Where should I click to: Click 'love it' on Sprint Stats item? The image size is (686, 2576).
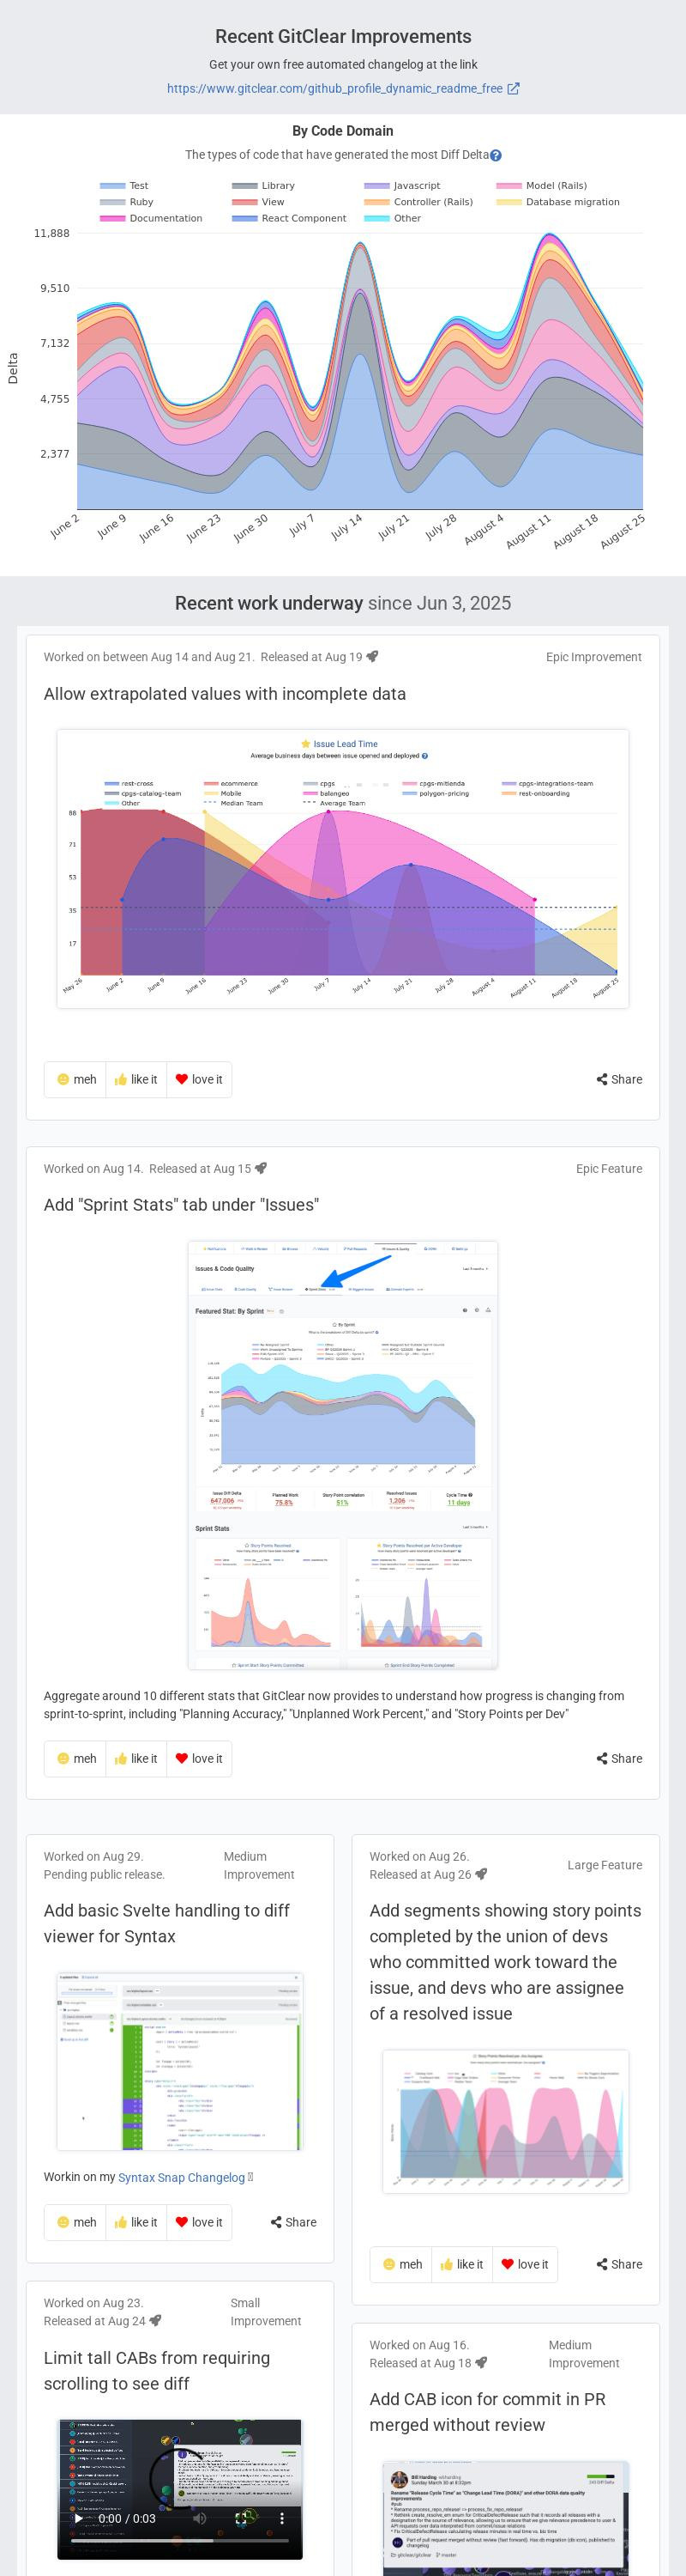(x=199, y=1759)
